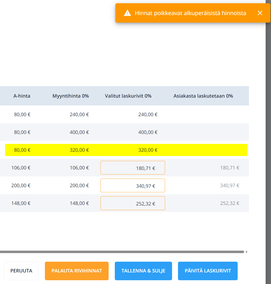Click the 148,00 € Myyntihinta cell
This screenshot has height=284, width=271.
click(79, 203)
